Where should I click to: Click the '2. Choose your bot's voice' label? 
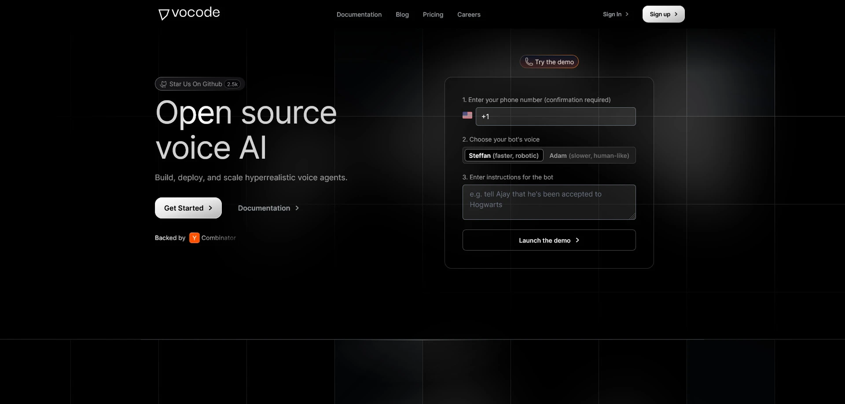pyautogui.click(x=501, y=139)
